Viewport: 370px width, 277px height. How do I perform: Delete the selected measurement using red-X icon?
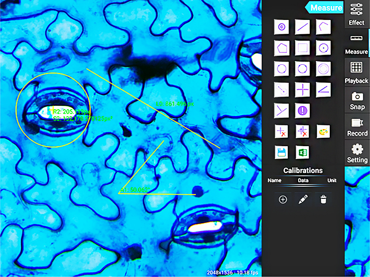(282, 132)
